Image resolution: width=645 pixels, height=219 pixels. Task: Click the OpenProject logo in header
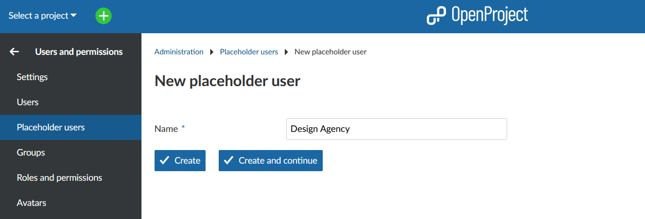click(x=477, y=16)
